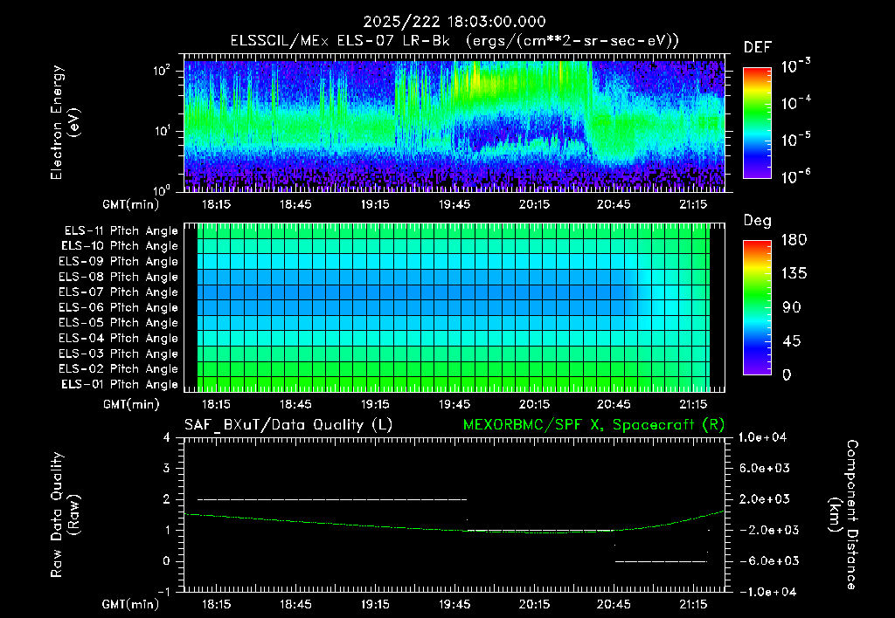The height and width of the screenshot is (618, 895).
Task: Click the 4 tick on Raw Data Quality axis
Action: click(x=167, y=438)
